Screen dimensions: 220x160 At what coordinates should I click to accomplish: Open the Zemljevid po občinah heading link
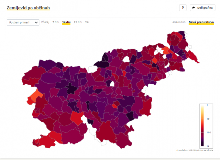28,8
